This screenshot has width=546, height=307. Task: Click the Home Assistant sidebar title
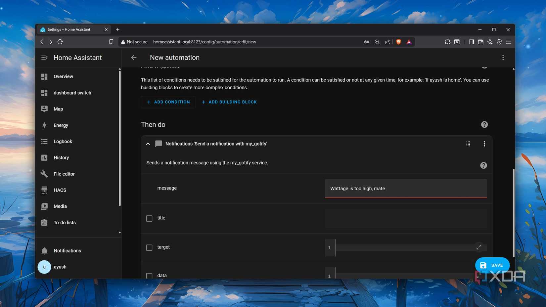click(77, 58)
